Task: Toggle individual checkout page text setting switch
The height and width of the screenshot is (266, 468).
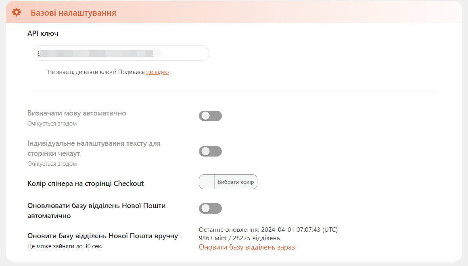Action: (211, 151)
